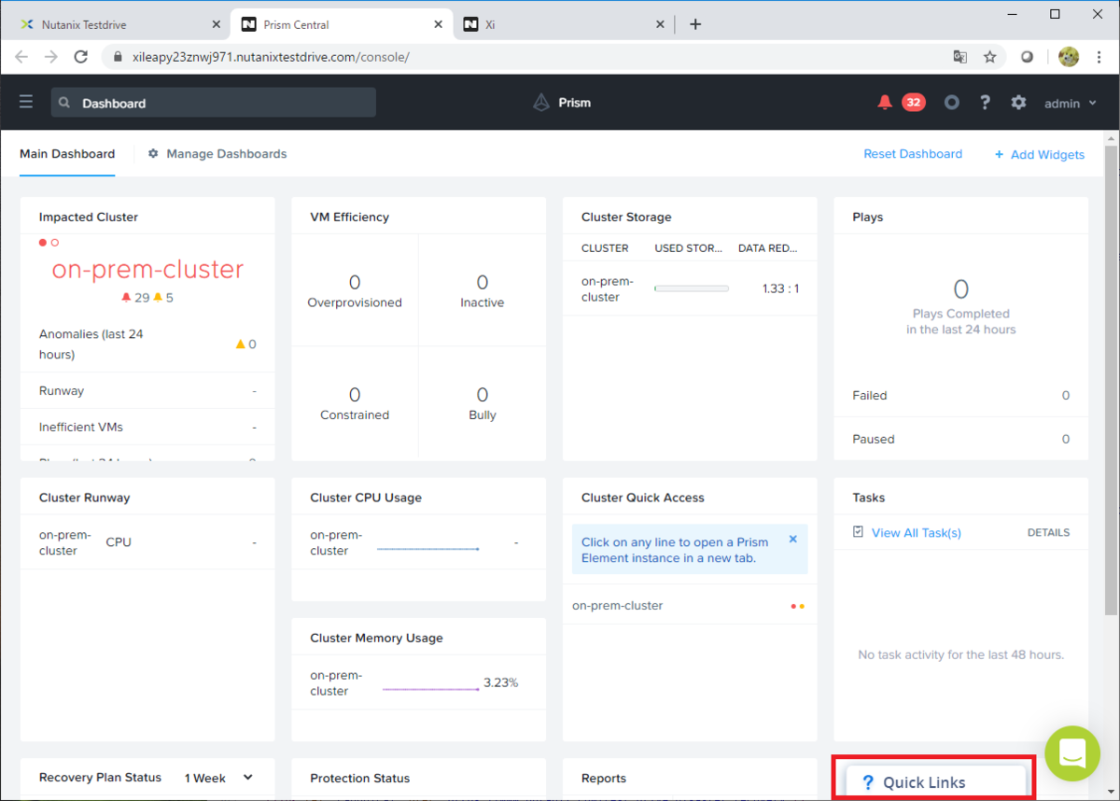This screenshot has height=801, width=1120.
Task: Click Reset Dashboard link
Action: pos(913,154)
